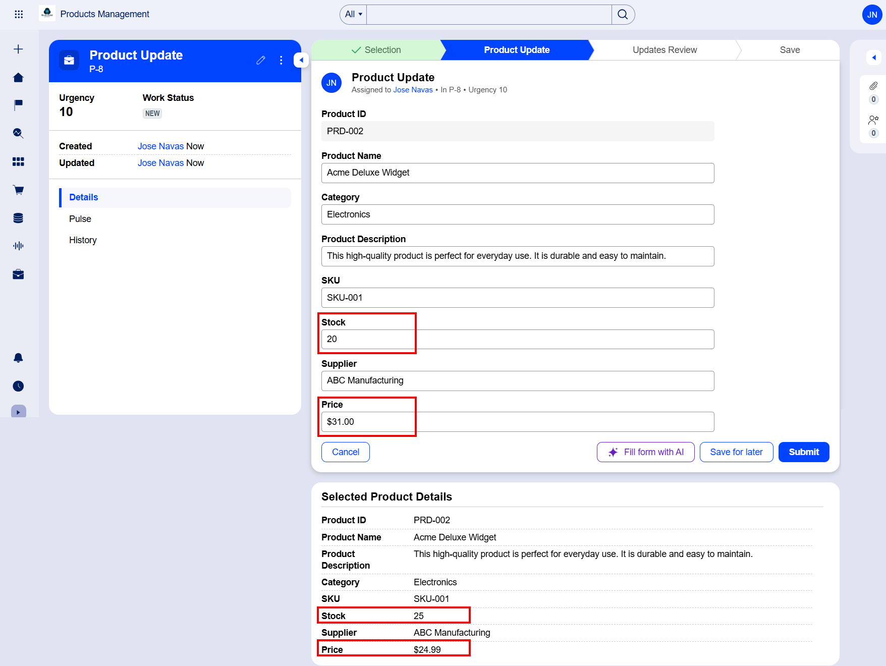
Task: Open the app launcher grid icon
Action: point(19,14)
